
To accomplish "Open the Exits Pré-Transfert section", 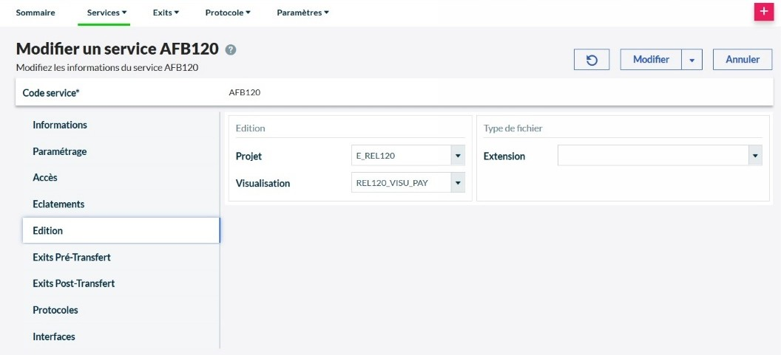I will (72, 257).
